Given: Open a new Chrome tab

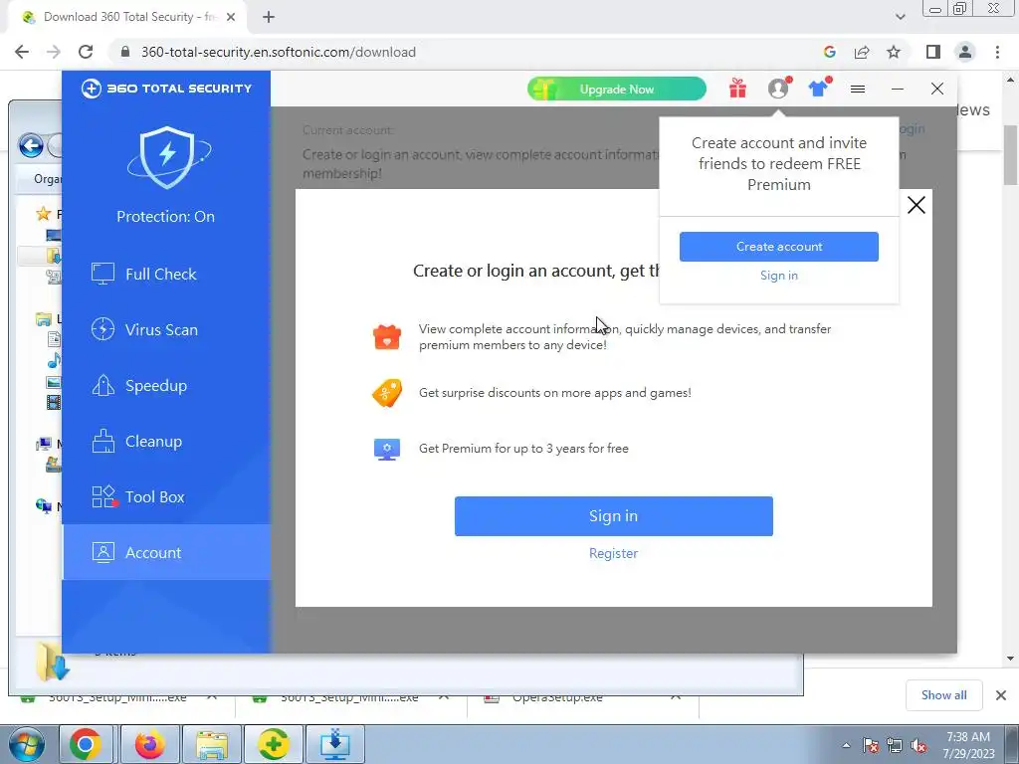Looking at the screenshot, I should pos(269,17).
